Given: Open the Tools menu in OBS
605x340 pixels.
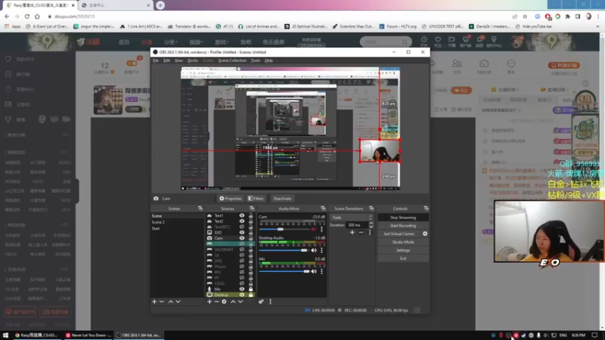Looking at the screenshot, I should click(x=256, y=60).
